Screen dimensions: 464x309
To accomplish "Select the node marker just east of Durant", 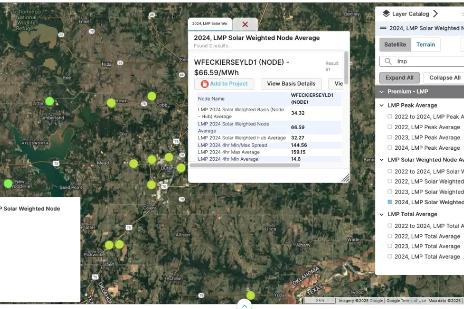I will (x=181, y=168).
